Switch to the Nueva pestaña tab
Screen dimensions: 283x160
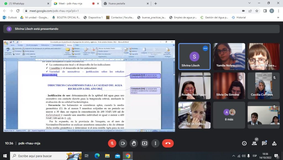[126, 3]
